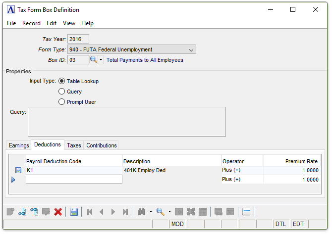Screen dimensions: 332x234
Task: Open the View menu
Action: tap(69, 23)
